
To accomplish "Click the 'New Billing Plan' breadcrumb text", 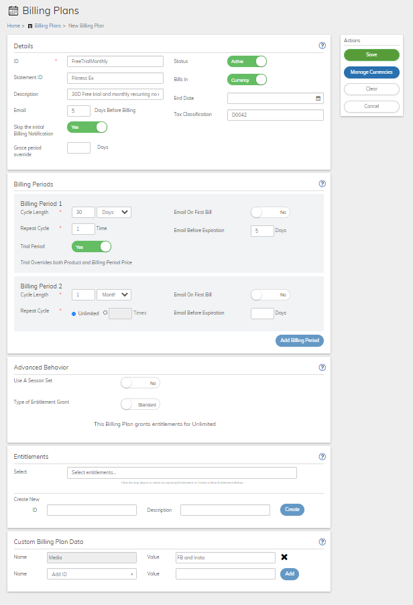I will click(86, 26).
